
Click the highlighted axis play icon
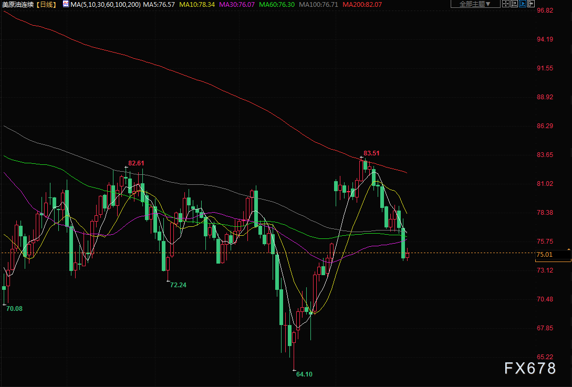pyautogui.click(x=523, y=4)
